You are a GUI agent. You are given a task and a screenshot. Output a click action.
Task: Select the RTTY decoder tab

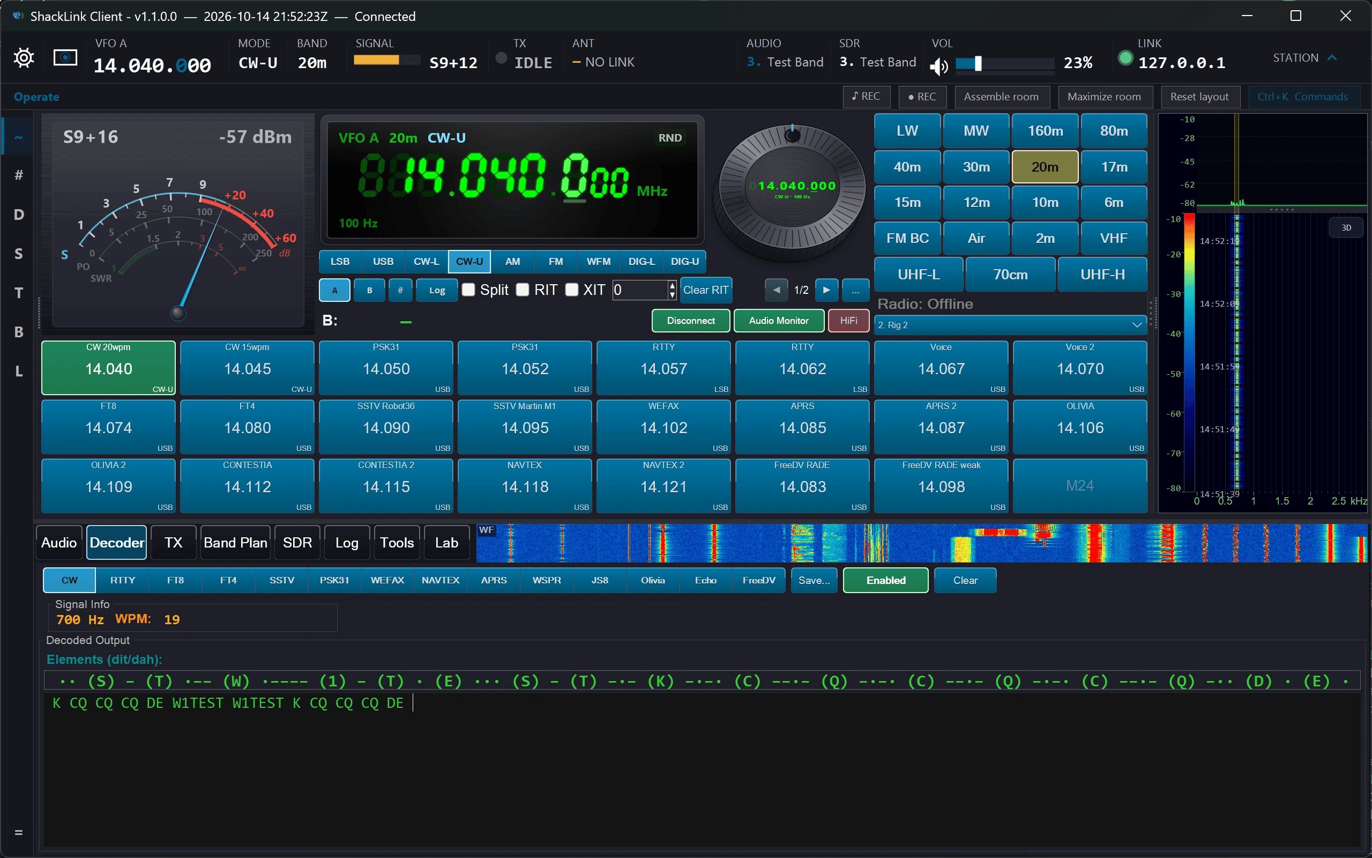(x=122, y=580)
